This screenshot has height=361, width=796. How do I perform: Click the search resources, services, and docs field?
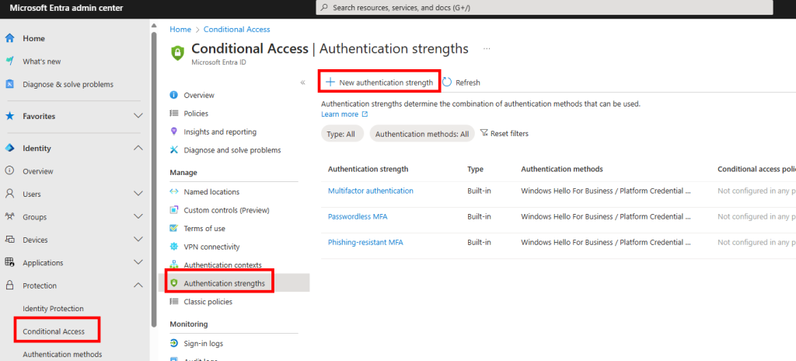[x=545, y=8]
